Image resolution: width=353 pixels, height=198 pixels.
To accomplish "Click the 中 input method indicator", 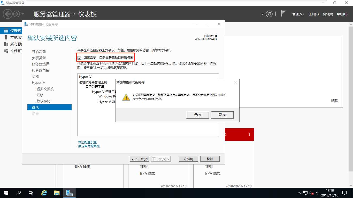I will click(318, 193).
